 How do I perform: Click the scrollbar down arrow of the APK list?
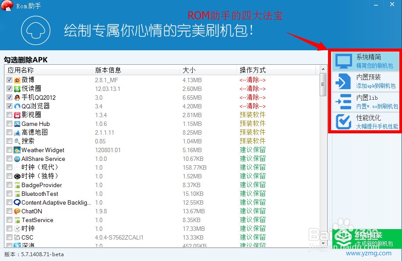tap(323, 244)
